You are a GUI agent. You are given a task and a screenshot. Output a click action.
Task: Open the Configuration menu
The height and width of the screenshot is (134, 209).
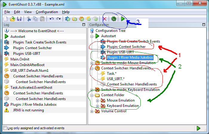tap(47, 12)
